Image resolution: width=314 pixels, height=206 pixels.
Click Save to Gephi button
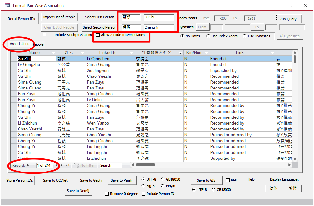(91, 180)
